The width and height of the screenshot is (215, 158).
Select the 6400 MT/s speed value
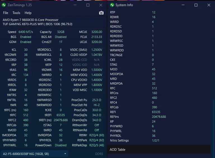(26, 32)
